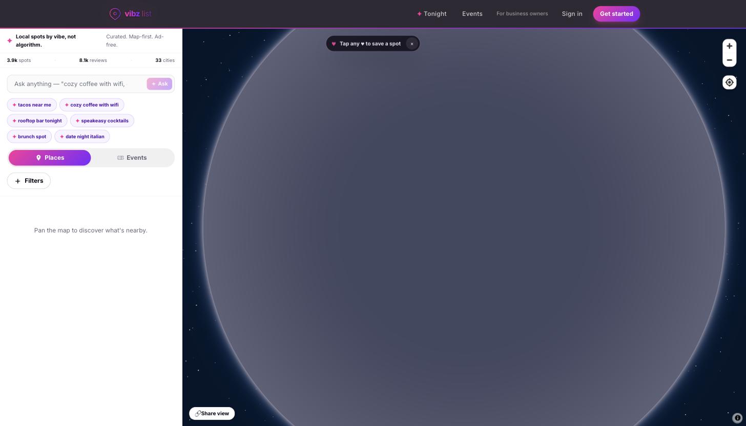The width and height of the screenshot is (746, 426).
Task: Select rooftop bar tonight suggestion
Action: 37,121
